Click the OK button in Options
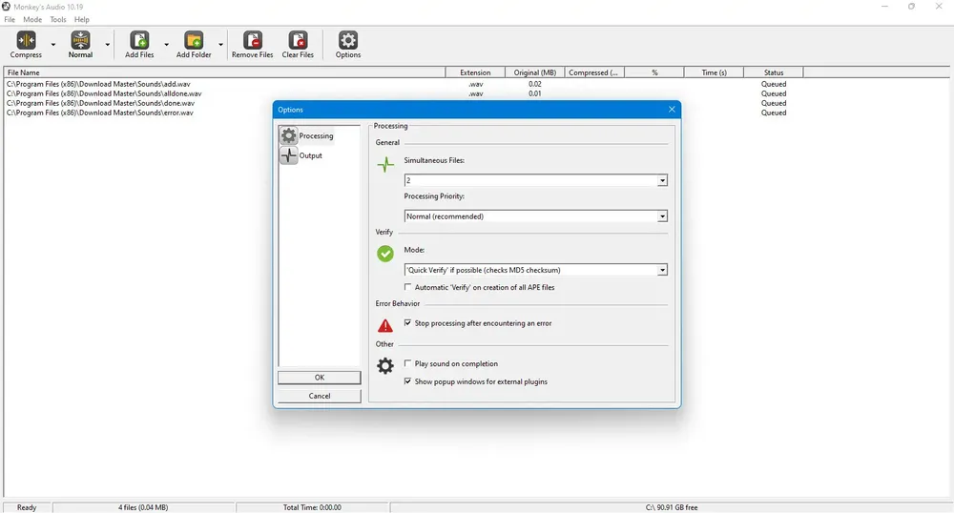The image size is (954, 513). pos(320,378)
